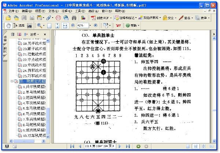
Task: Collapse the 四、残局定式 bookmark
Action: [x=12, y=81]
